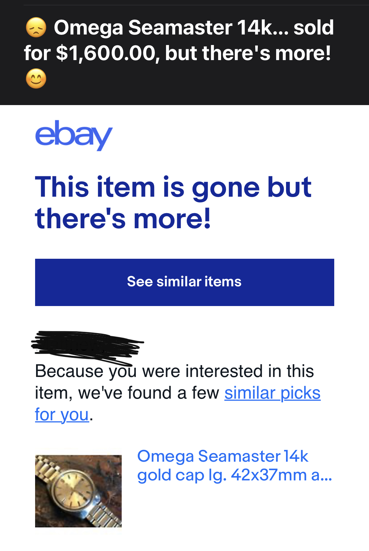The width and height of the screenshot is (369, 551).
Task: Click the "Because you were interested" sentence
Action: pyautogui.click(x=174, y=371)
